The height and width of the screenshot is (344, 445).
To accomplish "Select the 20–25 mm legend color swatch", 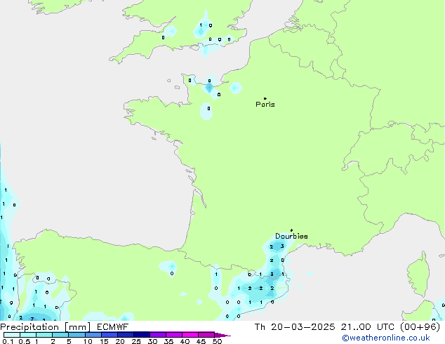I will (x=126, y=335).
